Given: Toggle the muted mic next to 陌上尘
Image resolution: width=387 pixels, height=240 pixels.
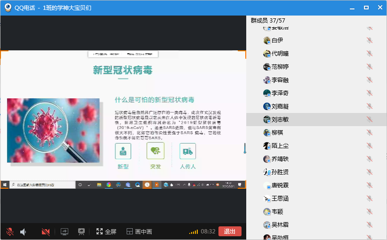Looking at the screenshot, I should coord(369,146).
